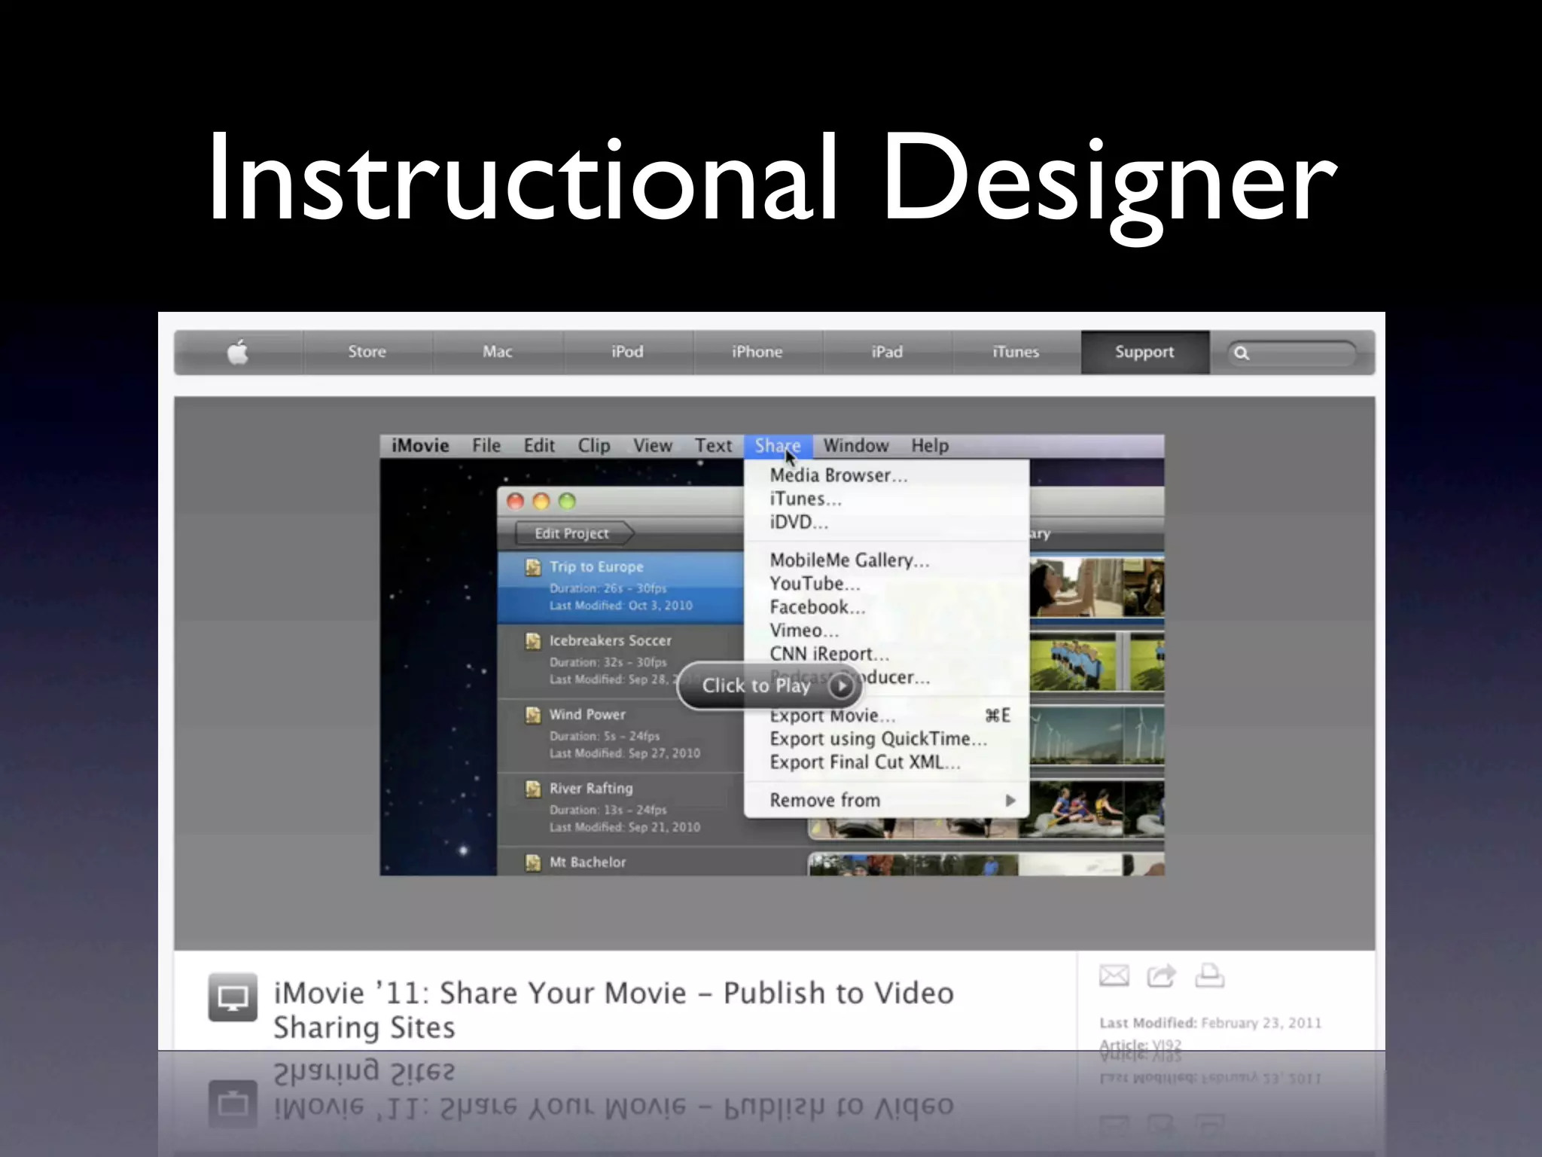Click the Trip to Europe project icon

tap(533, 567)
